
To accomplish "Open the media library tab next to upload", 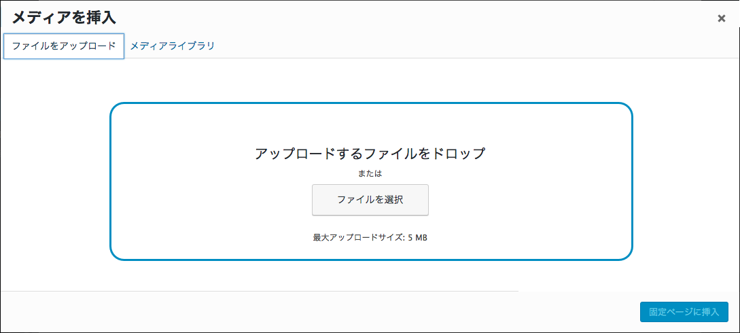I will [173, 46].
